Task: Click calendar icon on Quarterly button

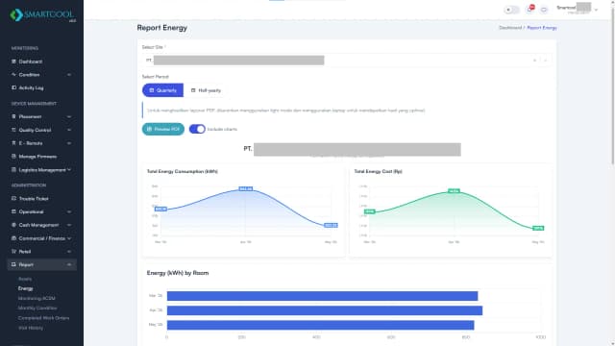Action: point(152,90)
